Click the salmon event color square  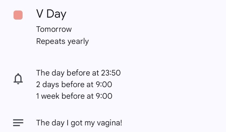coord(18,15)
